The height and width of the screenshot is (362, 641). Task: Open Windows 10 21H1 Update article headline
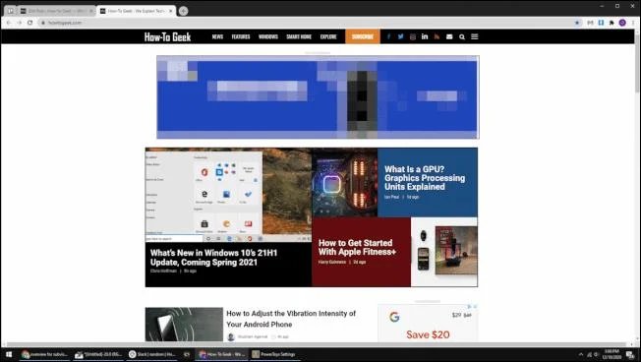(x=213, y=258)
